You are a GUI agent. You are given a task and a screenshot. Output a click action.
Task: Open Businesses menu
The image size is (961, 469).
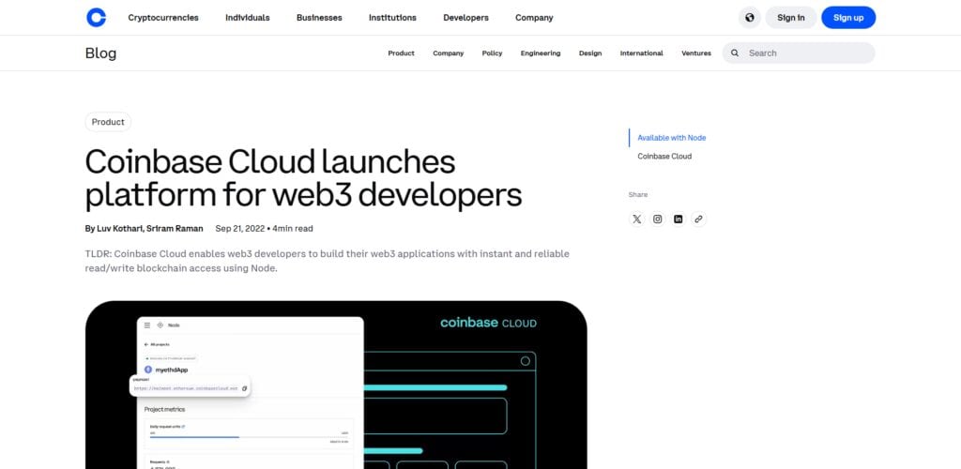pos(319,18)
